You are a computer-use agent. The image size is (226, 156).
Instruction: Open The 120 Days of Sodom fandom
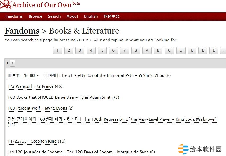(78, 152)
